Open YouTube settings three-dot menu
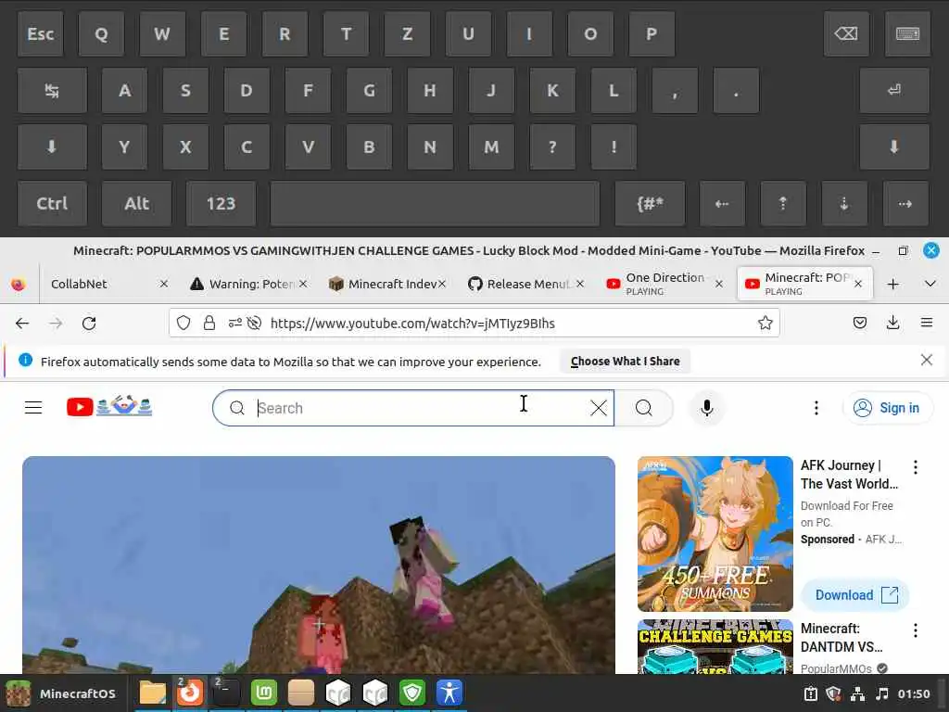Screen dimensions: 949x712 tap(816, 408)
